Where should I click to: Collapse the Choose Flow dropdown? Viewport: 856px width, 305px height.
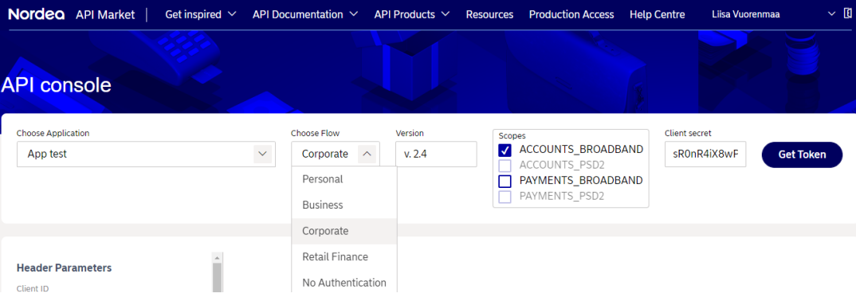click(336, 154)
